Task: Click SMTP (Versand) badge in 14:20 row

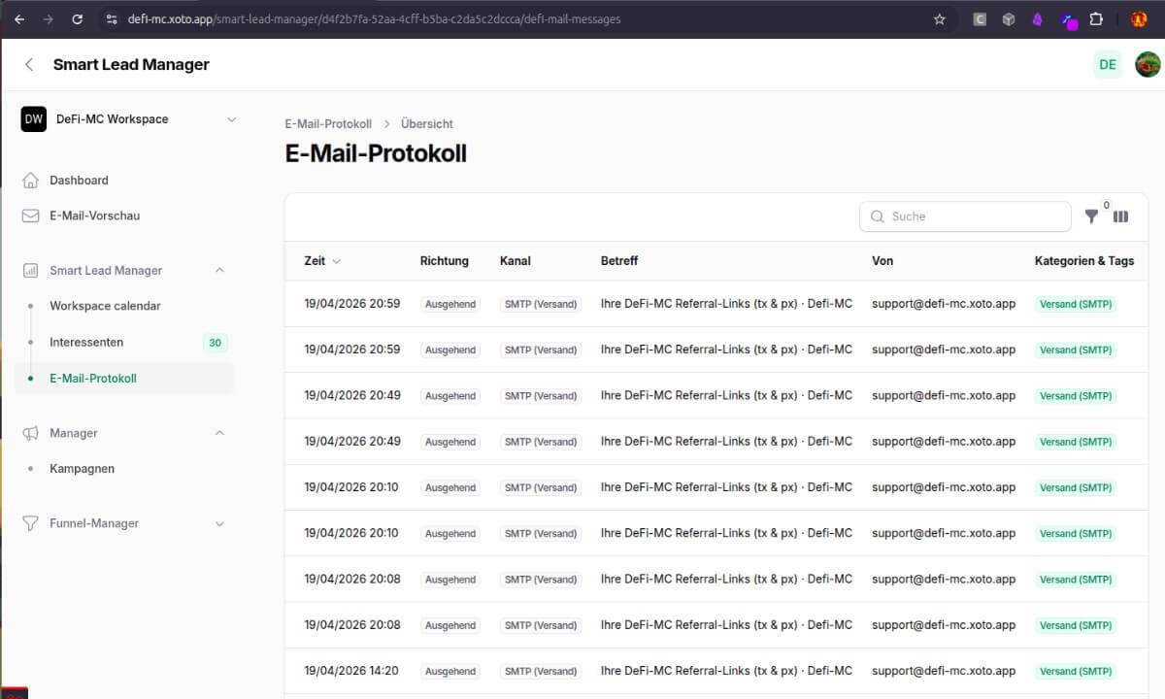Action: 541,672
